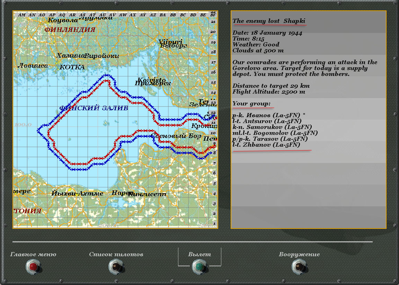Select pilot ml.l-t. Bogomolov (La-5FN)
Image resolution: width=399 pixels, height=285 pixels.
(x=275, y=133)
